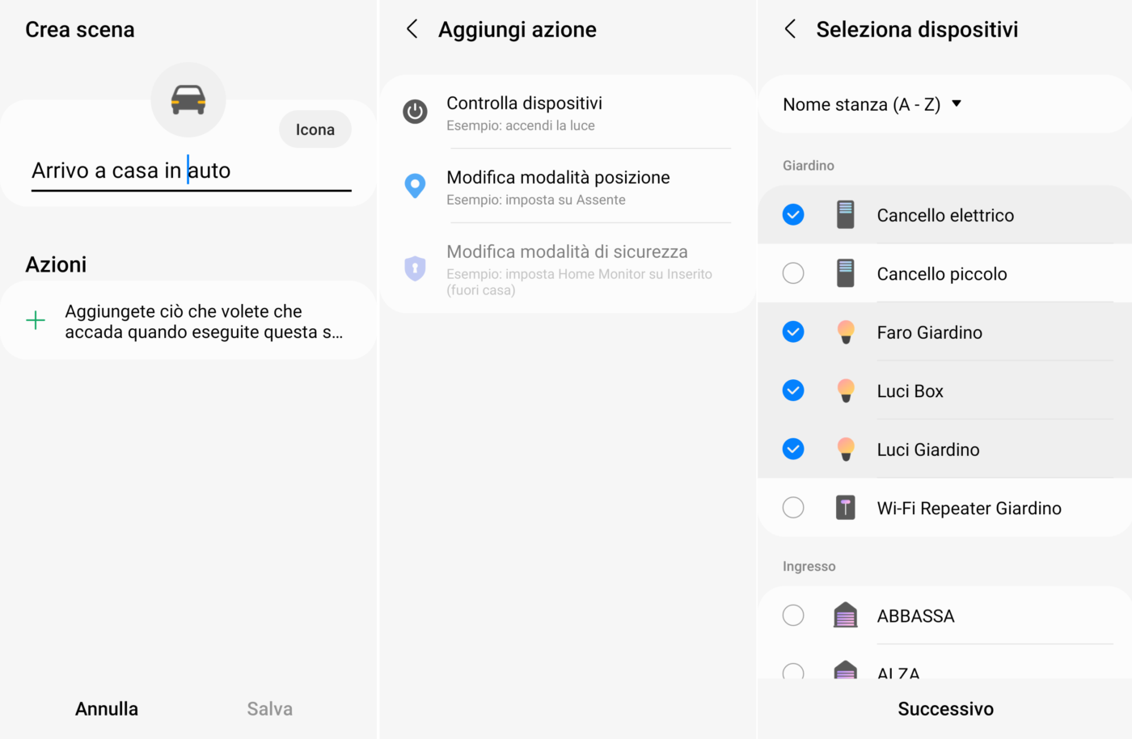The image size is (1132, 739).
Task: Tap the Controlla dispositivi power icon
Action: pyautogui.click(x=415, y=112)
